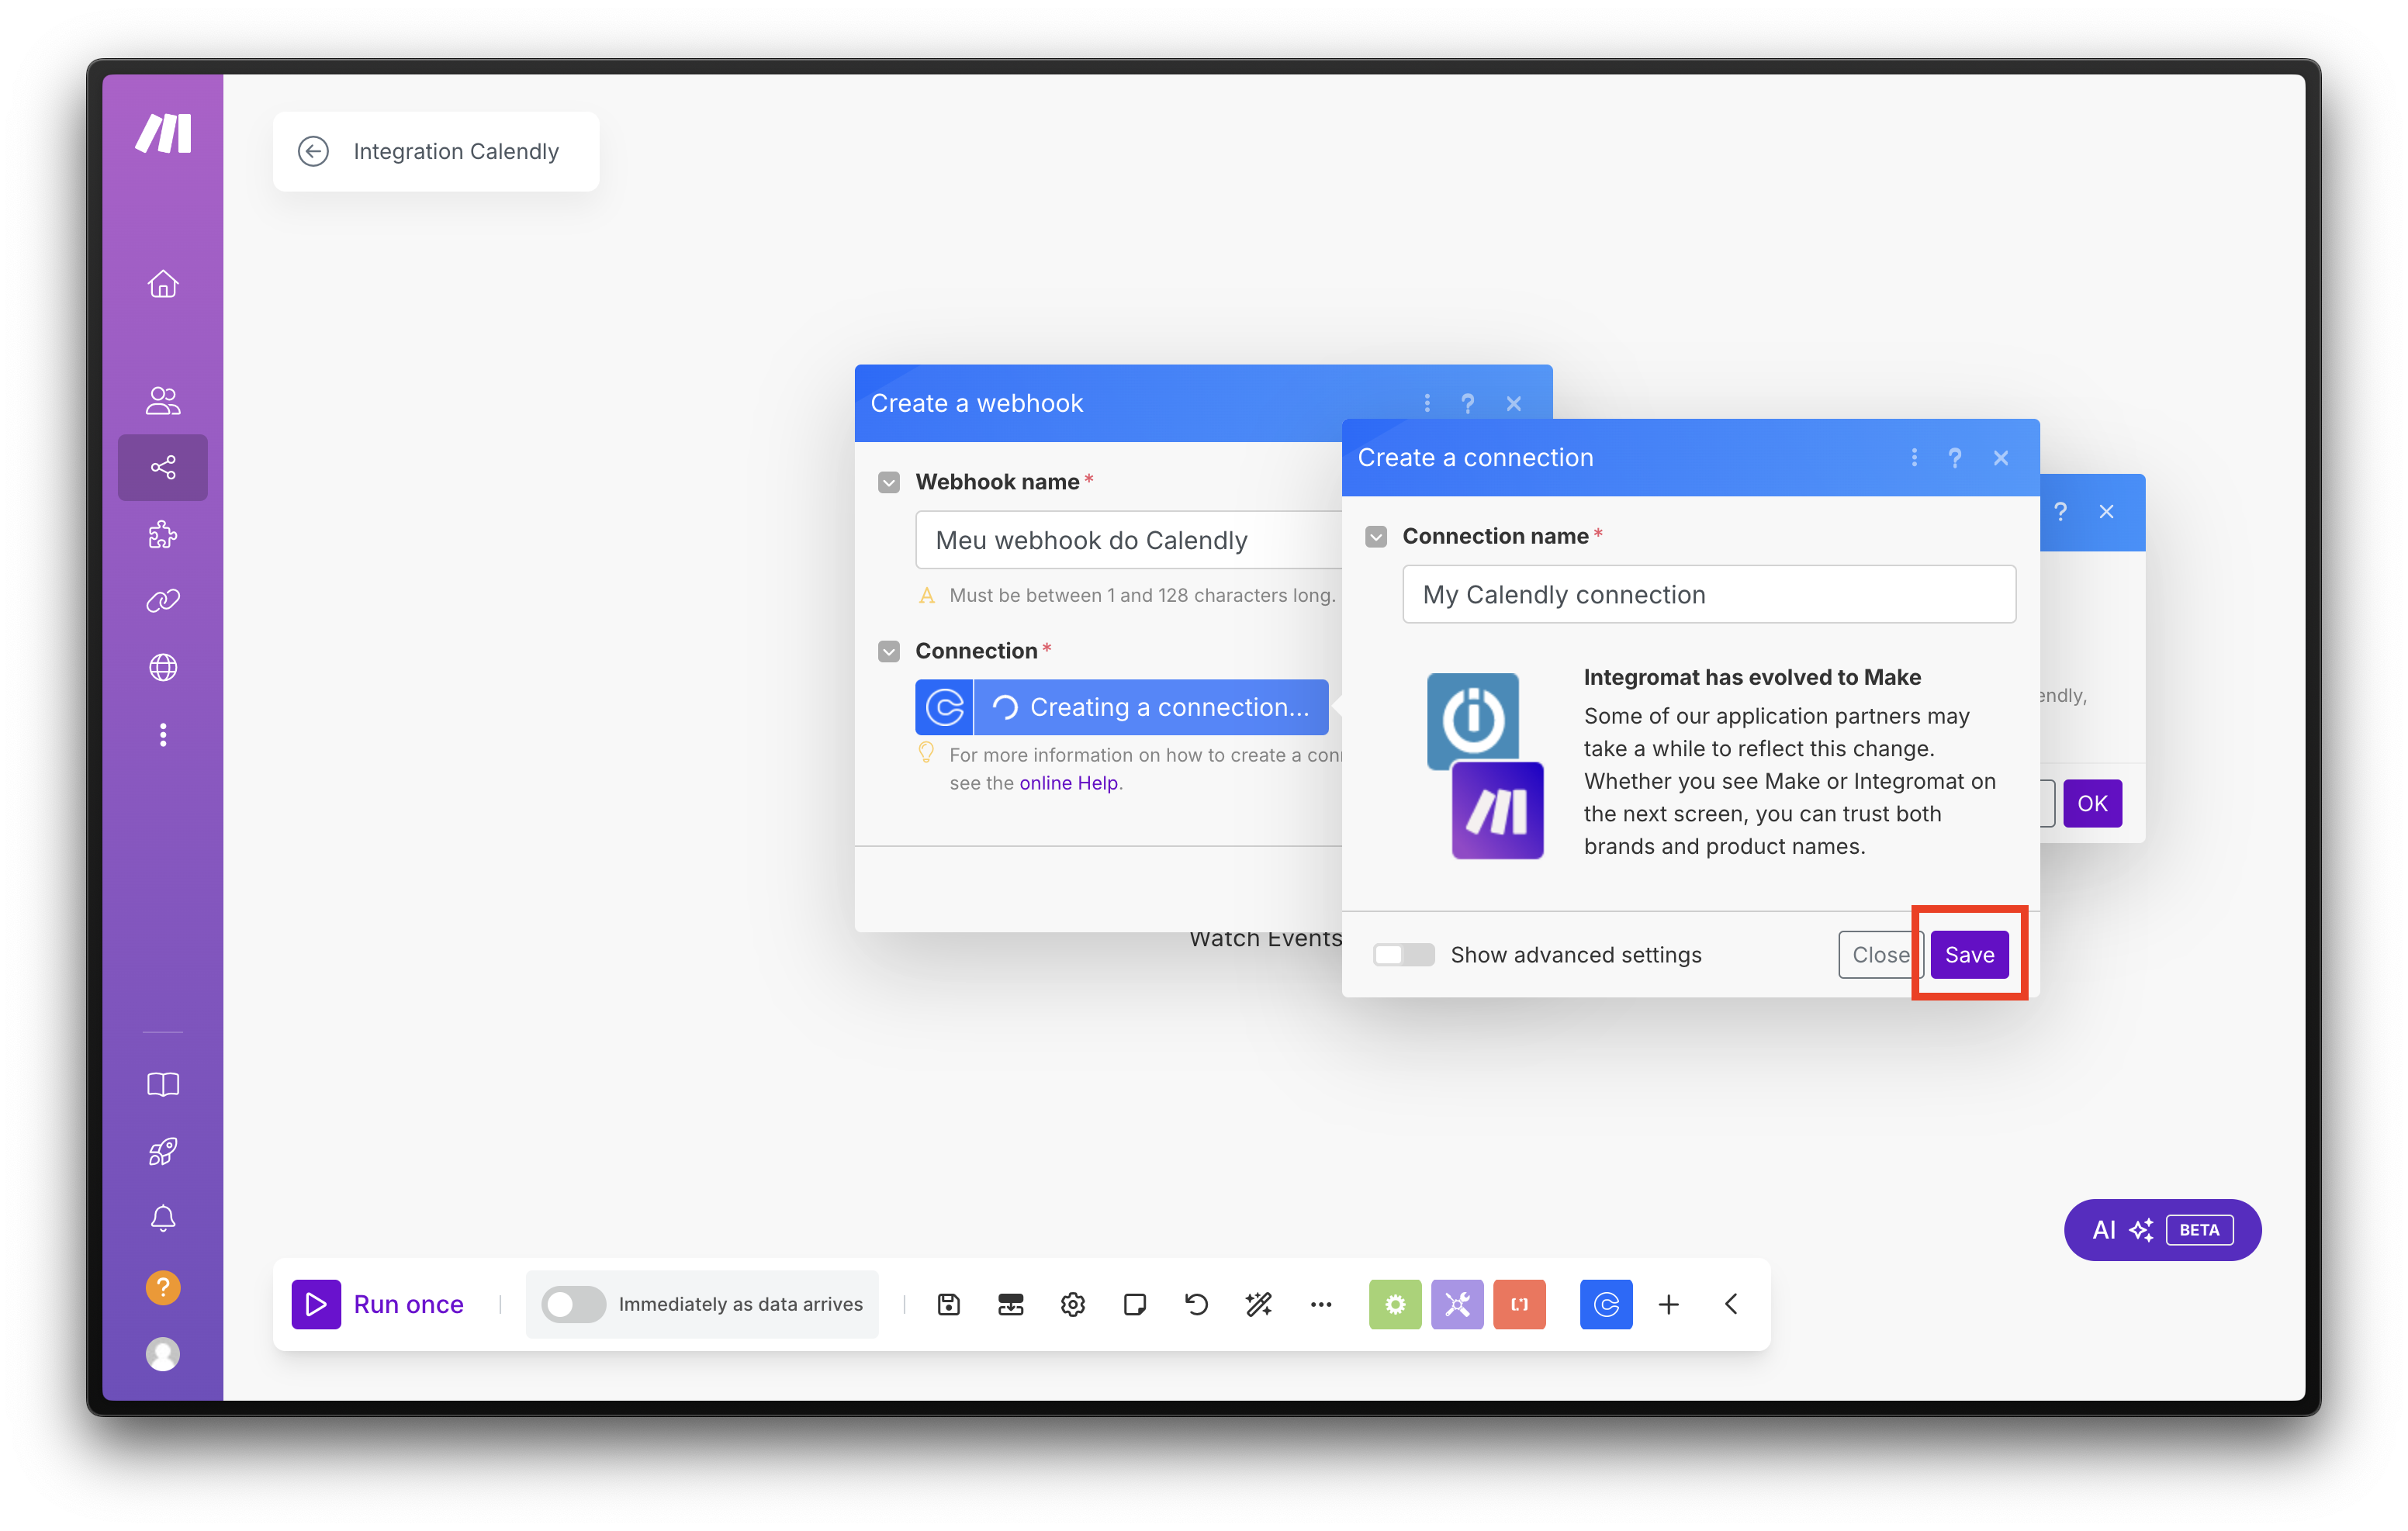The height and width of the screenshot is (1531, 2408).
Task: Open the three-dot menu in Create a connection header
Action: pos(1914,458)
